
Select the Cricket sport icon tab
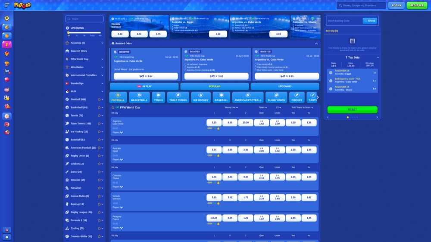[x=297, y=97]
